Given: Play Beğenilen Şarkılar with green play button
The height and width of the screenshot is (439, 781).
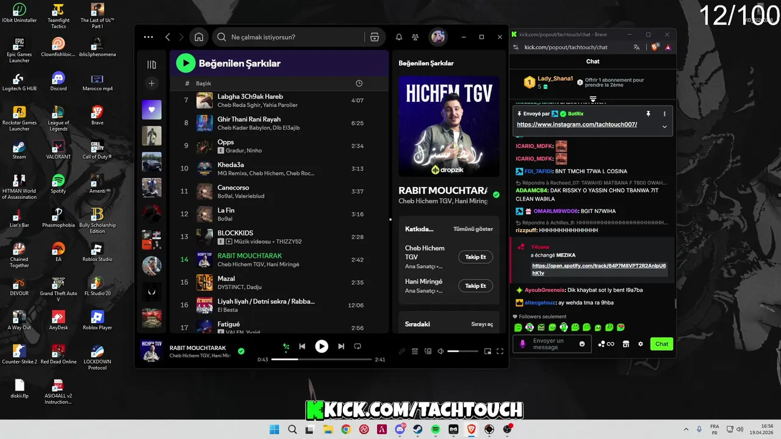Looking at the screenshot, I should pos(185,63).
